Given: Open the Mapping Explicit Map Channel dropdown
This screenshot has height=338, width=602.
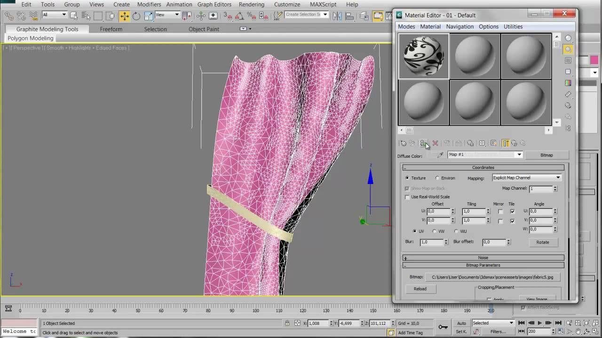Looking at the screenshot, I should pos(527,178).
